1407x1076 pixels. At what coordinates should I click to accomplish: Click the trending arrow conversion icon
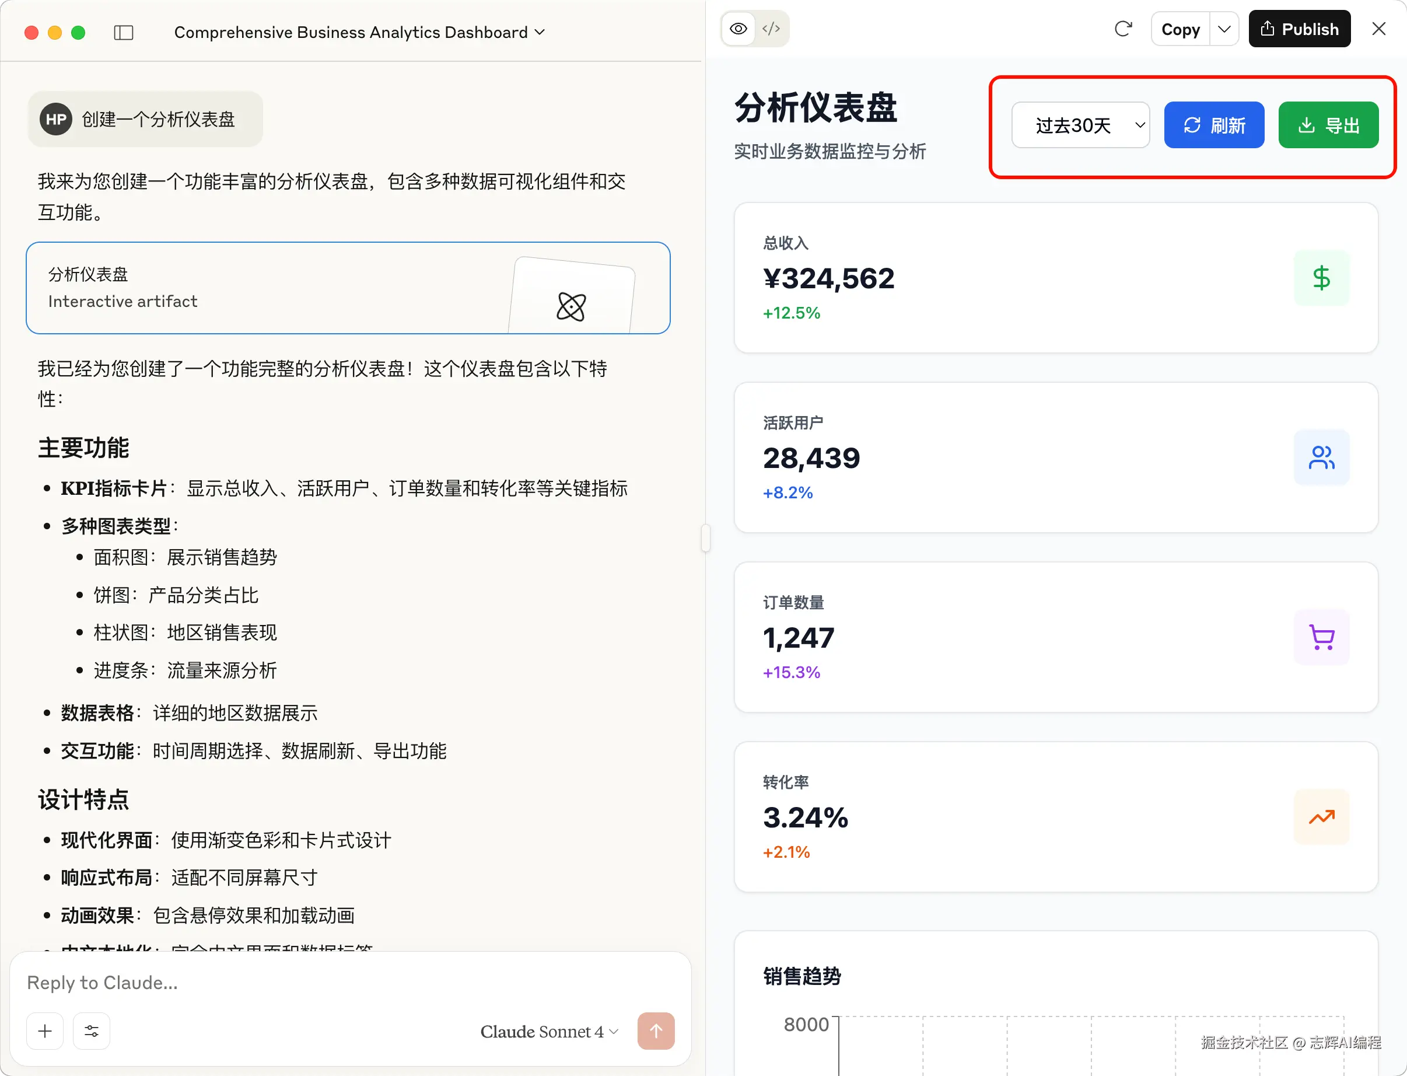pos(1321,816)
